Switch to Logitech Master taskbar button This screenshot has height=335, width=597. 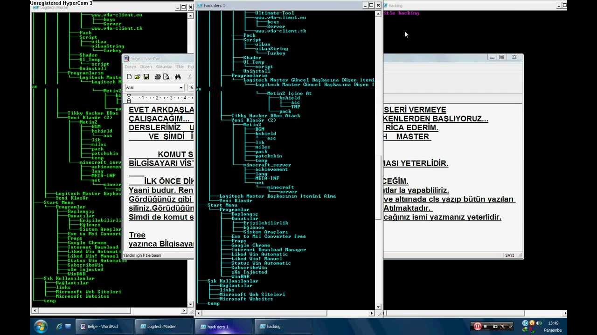(x=164, y=327)
